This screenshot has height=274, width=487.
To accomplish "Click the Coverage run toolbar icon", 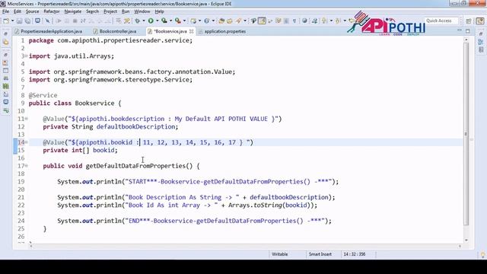I will (x=164, y=21).
